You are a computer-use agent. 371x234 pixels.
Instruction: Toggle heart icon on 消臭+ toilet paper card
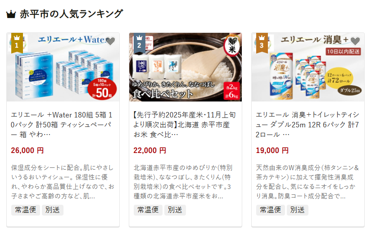tap(355, 41)
